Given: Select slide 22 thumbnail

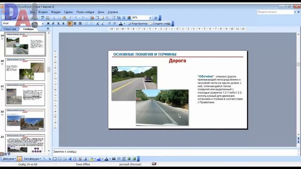Looking at the screenshot, I should pos(25,120).
